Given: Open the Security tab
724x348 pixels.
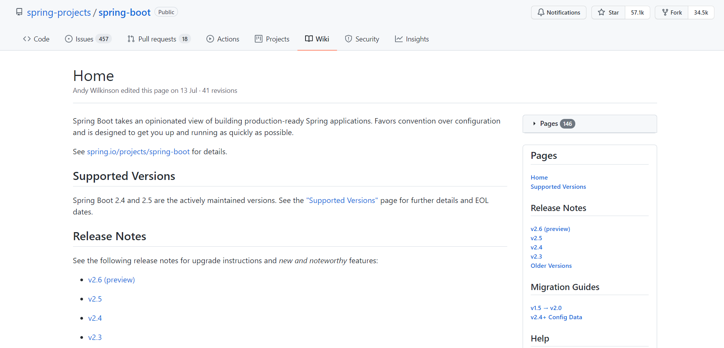Looking at the screenshot, I should click(362, 39).
